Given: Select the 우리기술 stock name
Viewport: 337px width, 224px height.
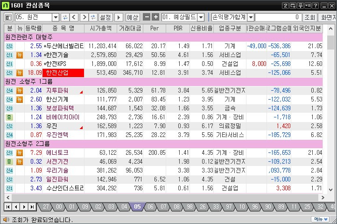Looking at the screenshot, I should point(57,171).
